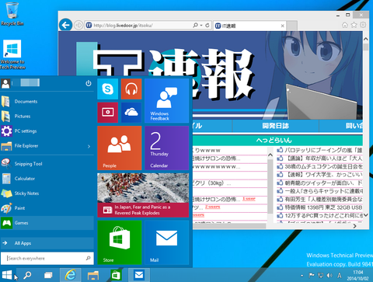Viewport: 373px width, 282px height.
Task: Click the Search everywhere box
Action: (x=47, y=258)
